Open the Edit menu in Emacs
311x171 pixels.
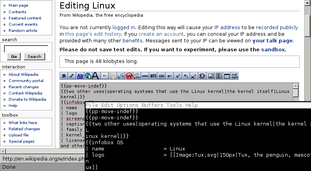click(x=107, y=105)
